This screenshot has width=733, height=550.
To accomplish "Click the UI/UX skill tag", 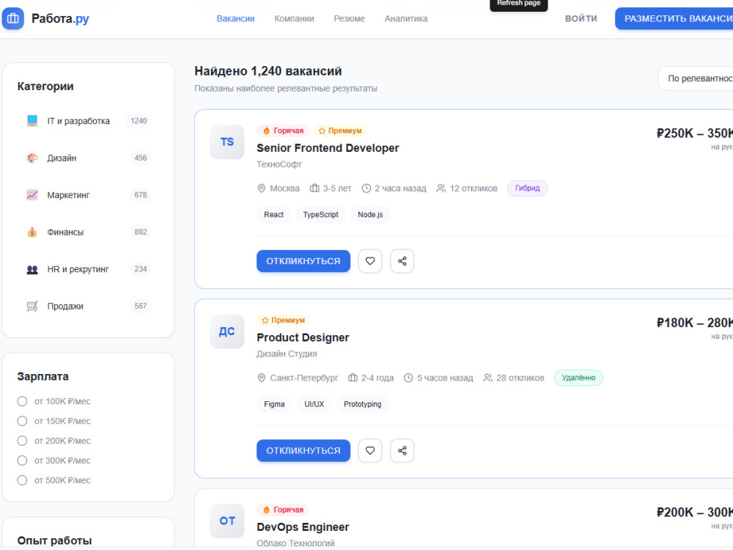I will click(314, 404).
